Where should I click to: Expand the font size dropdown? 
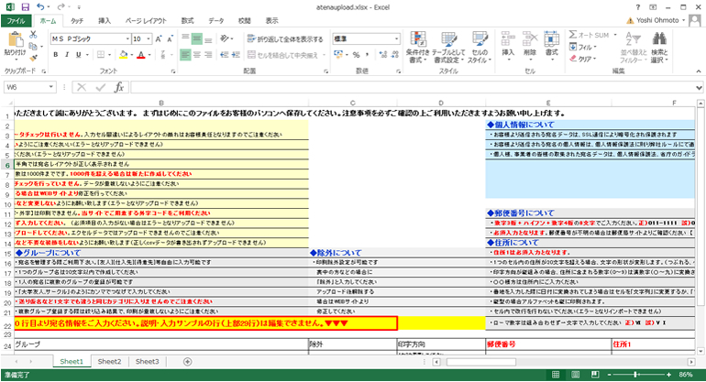click(x=149, y=39)
